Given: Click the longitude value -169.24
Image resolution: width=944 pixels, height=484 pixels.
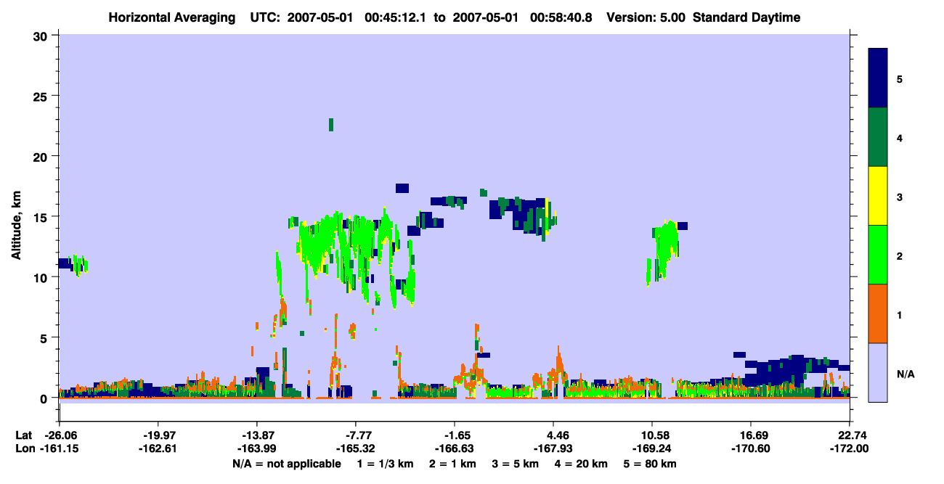Looking at the screenshot, I should pos(652,448).
